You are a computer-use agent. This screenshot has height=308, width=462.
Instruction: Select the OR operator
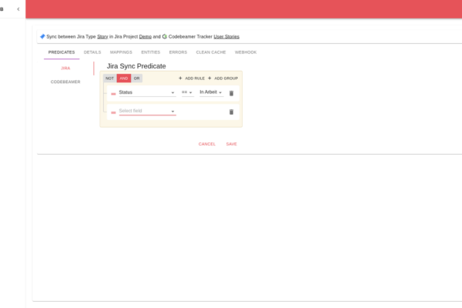pos(137,79)
